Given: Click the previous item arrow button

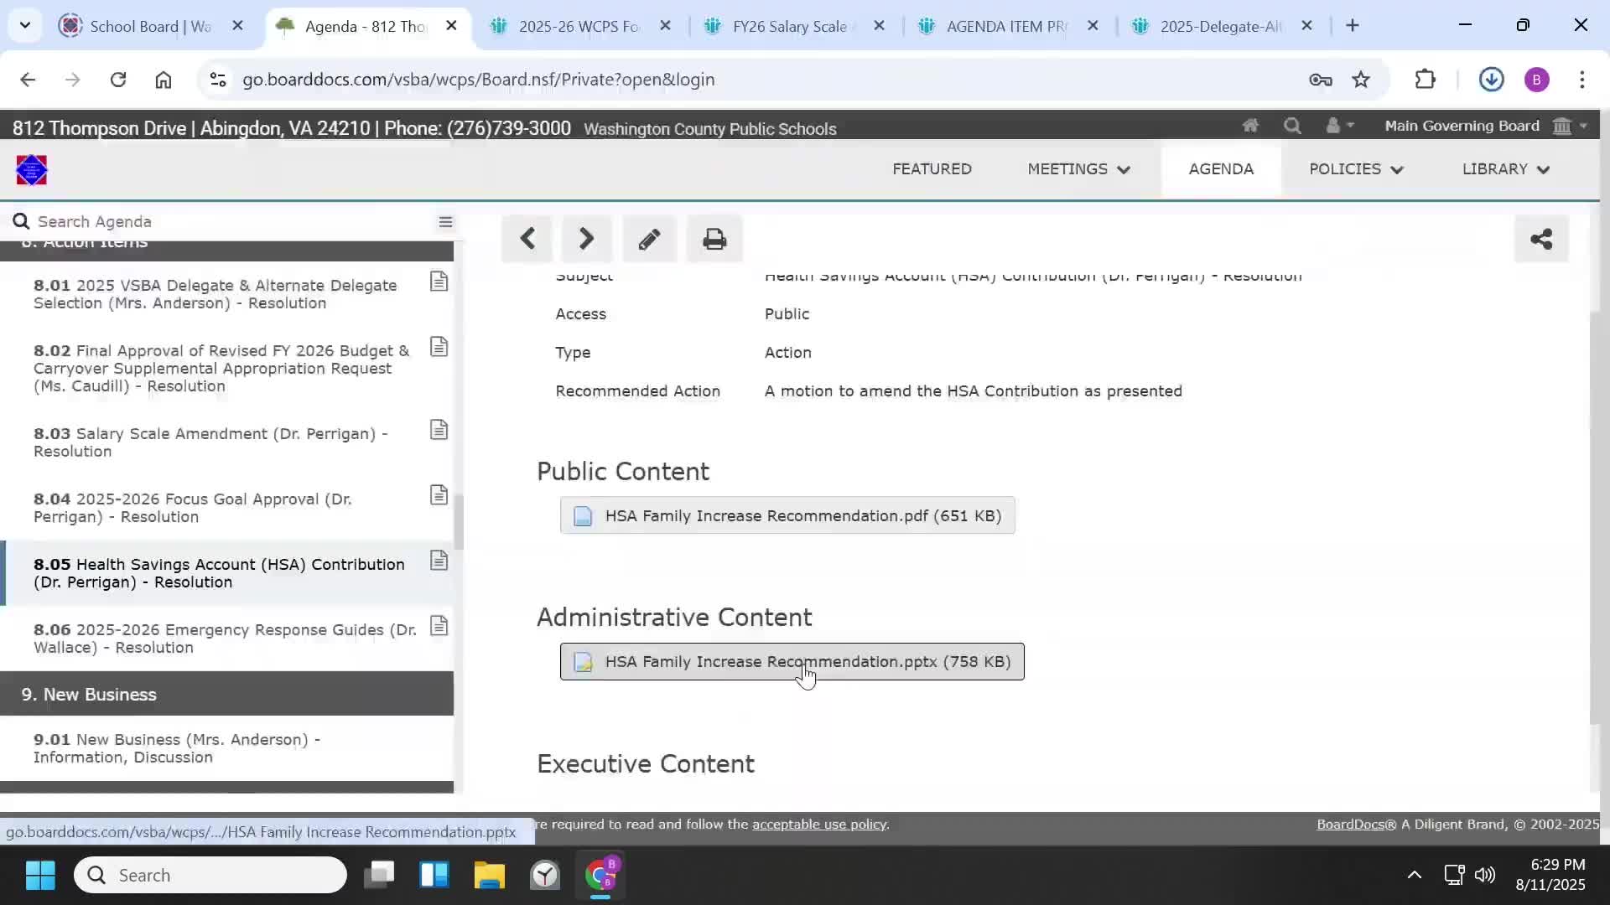Looking at the screenshot, I should pos(527,240).
